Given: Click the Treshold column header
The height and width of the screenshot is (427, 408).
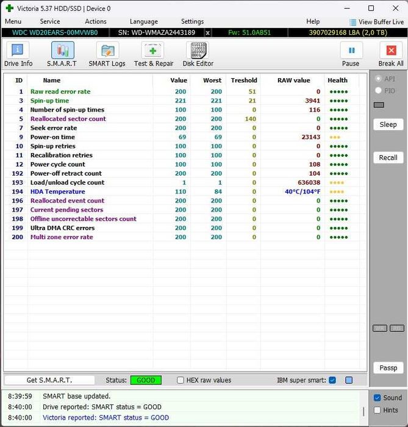Looking at the screenshot, I should [x=244, y=81].
